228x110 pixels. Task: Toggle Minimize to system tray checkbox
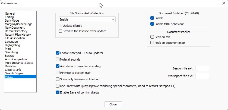pos(58,73)
